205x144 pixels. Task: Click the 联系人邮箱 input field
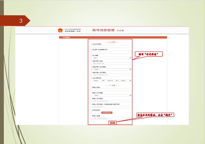pos(111,118)
